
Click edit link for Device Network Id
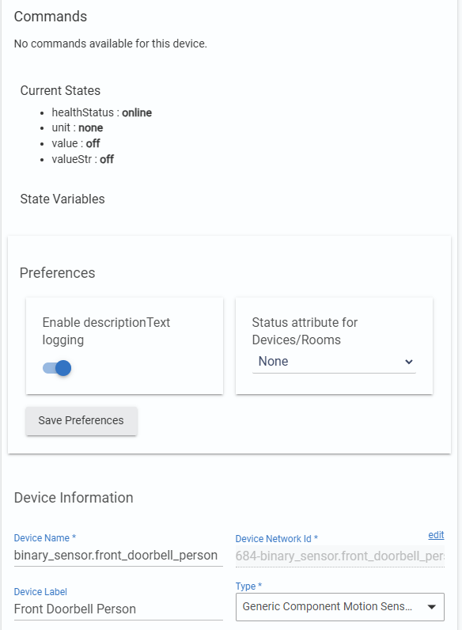click(436, 535)
